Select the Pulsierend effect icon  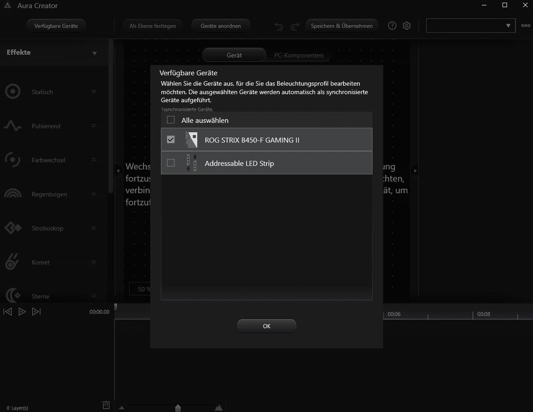13,126
